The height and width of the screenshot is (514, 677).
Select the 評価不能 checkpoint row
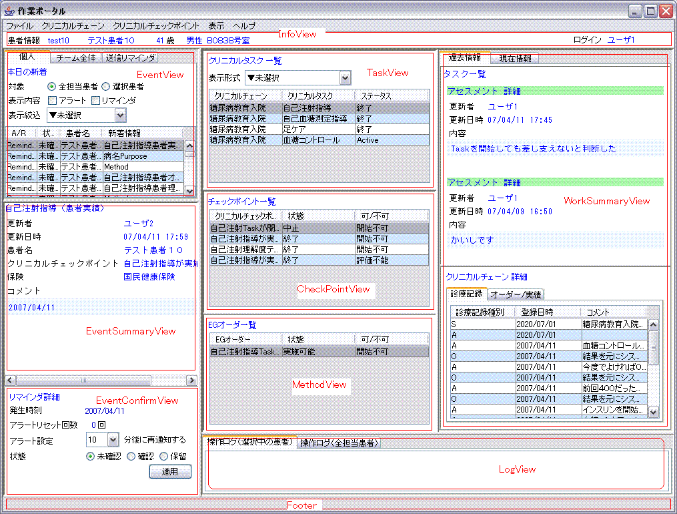coord(319,260)
